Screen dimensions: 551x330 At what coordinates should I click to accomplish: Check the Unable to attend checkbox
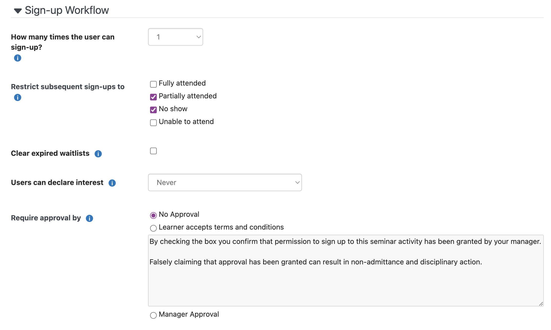[153, 122]
